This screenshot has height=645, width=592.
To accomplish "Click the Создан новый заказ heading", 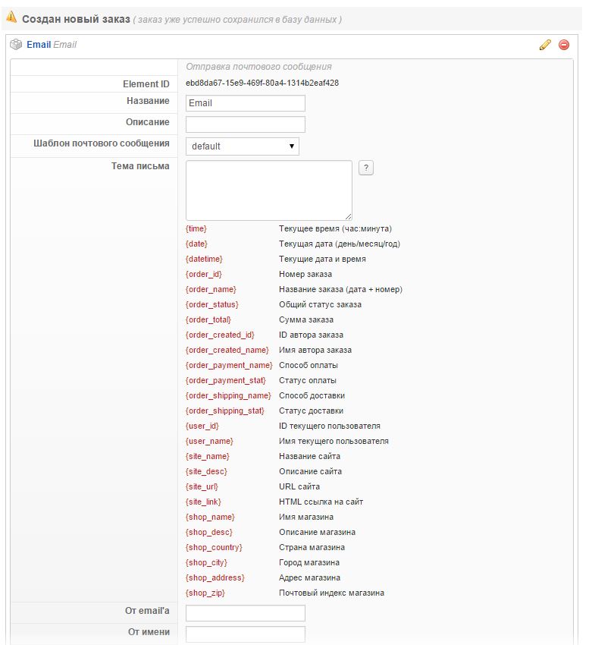I will [x=76, y=19].
